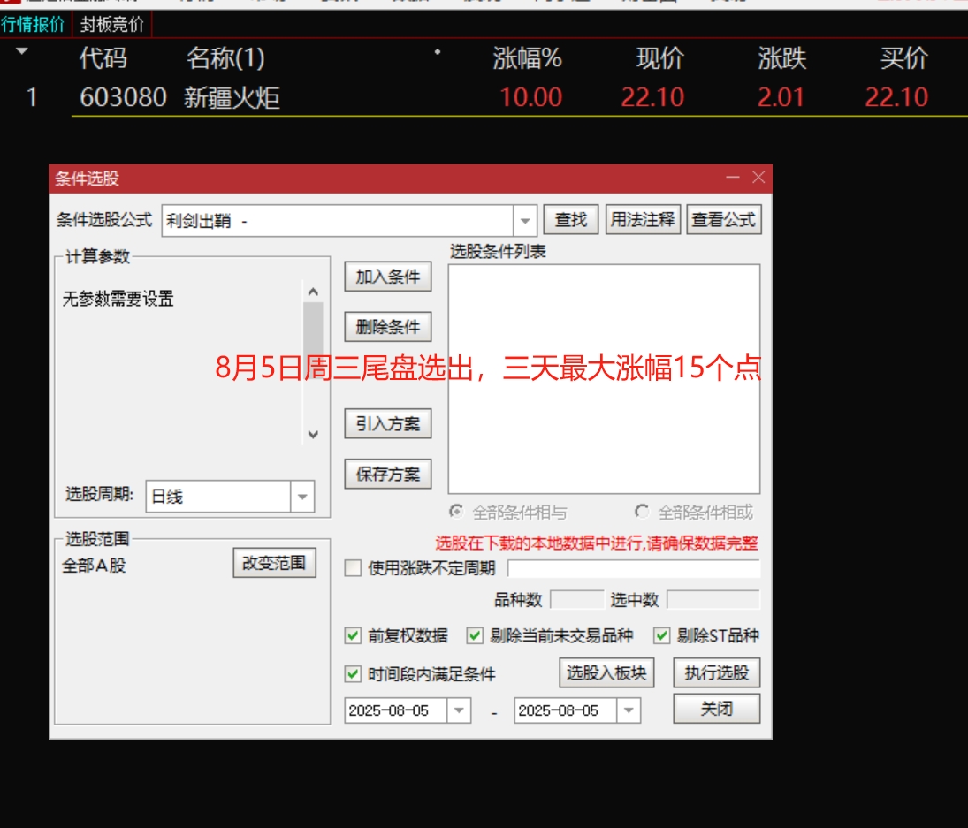Open the 条件选股公式 formula dropdown
Screen dimensions: 968x828
(x=525, y=220)
